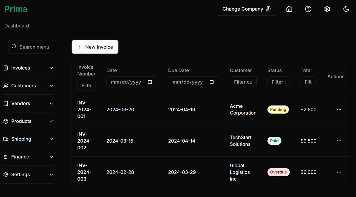Click the $6,000 total cell
Viewport: 356px width, 197px height.
tap(309, 172)
